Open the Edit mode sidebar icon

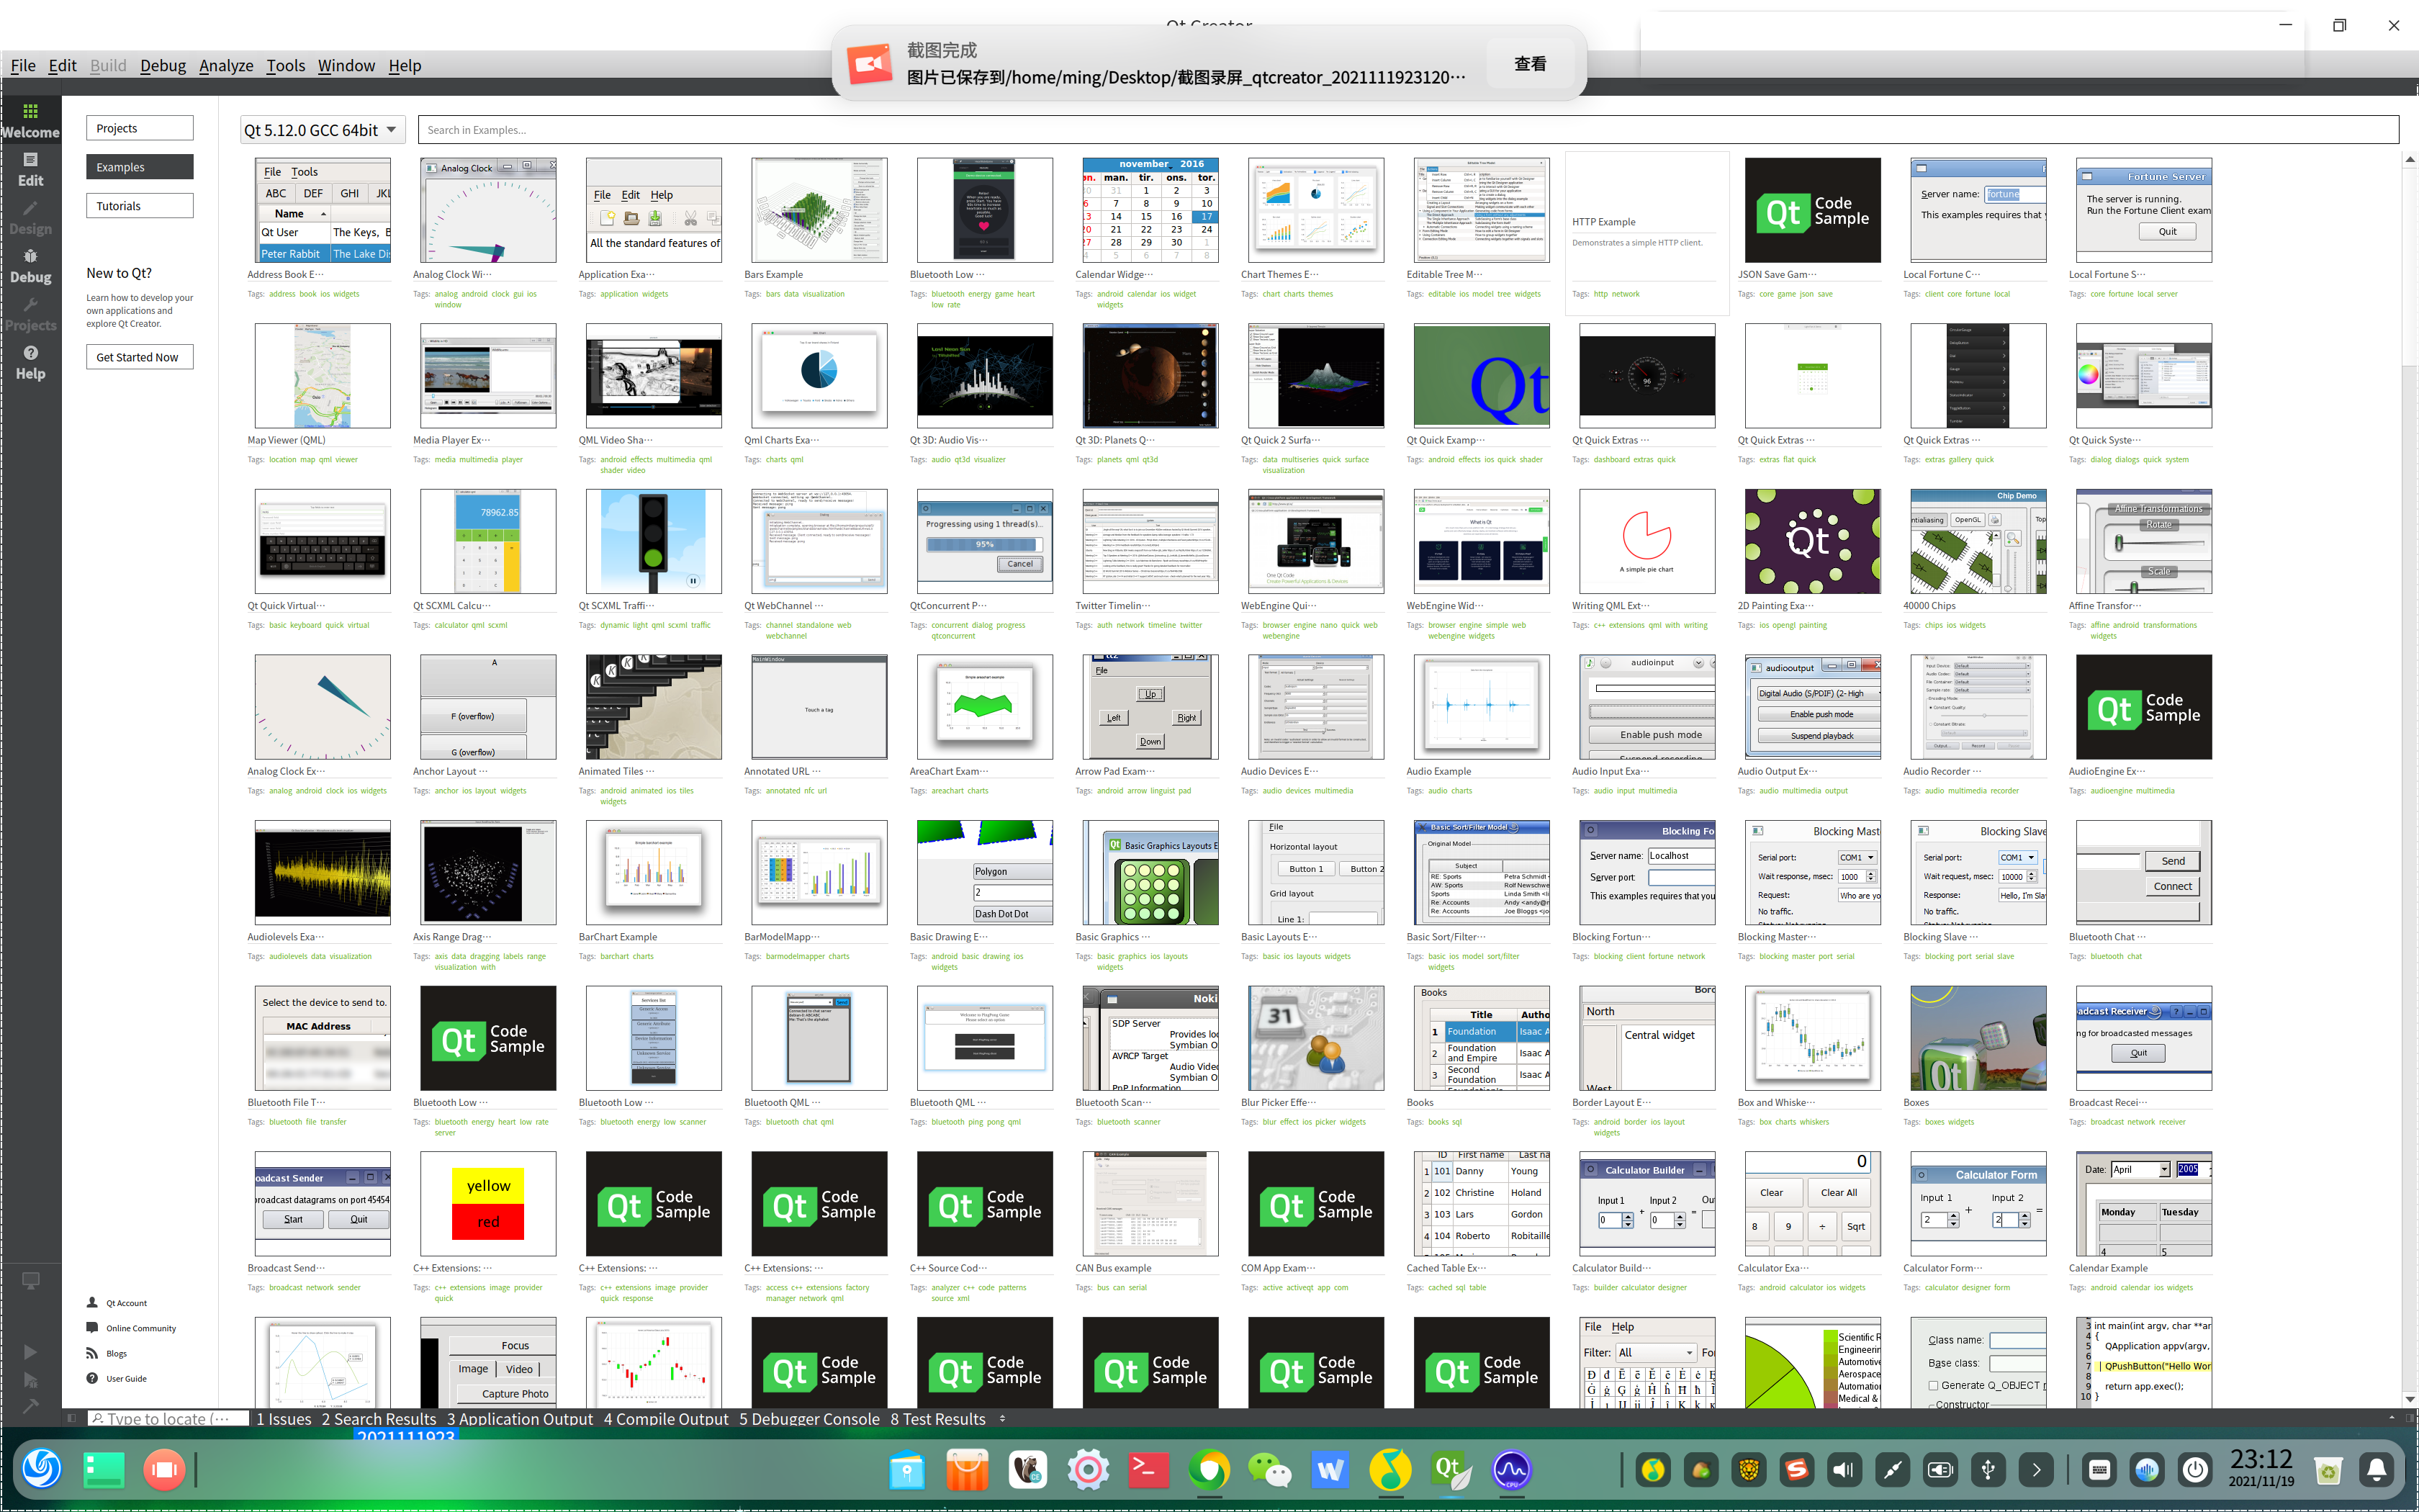click(x=30, y=169)
